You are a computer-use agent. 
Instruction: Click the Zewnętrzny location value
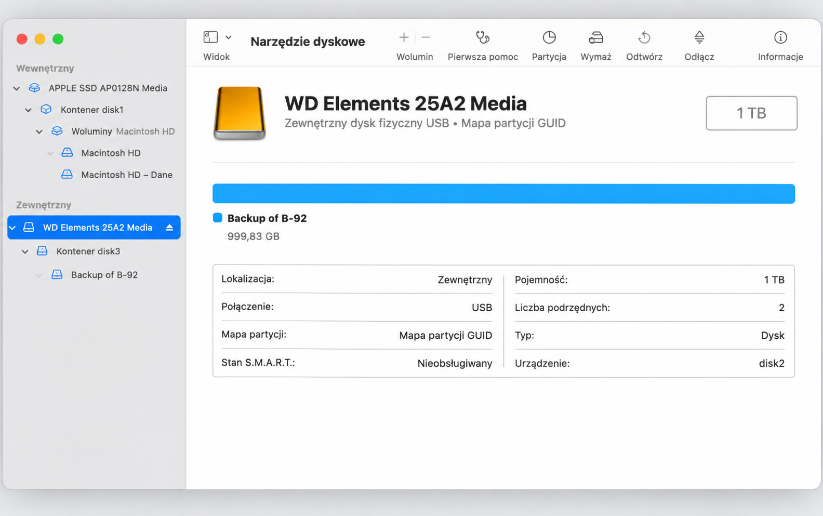point(465,280)
